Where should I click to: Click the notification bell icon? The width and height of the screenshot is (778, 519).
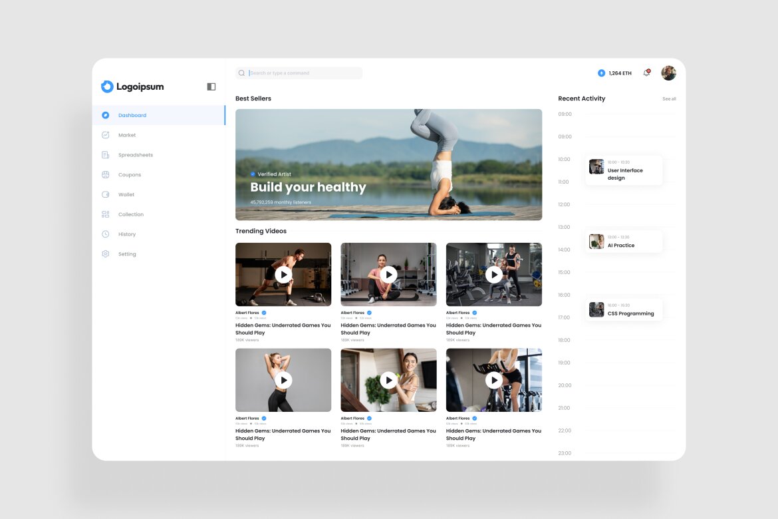coord(646,73)
